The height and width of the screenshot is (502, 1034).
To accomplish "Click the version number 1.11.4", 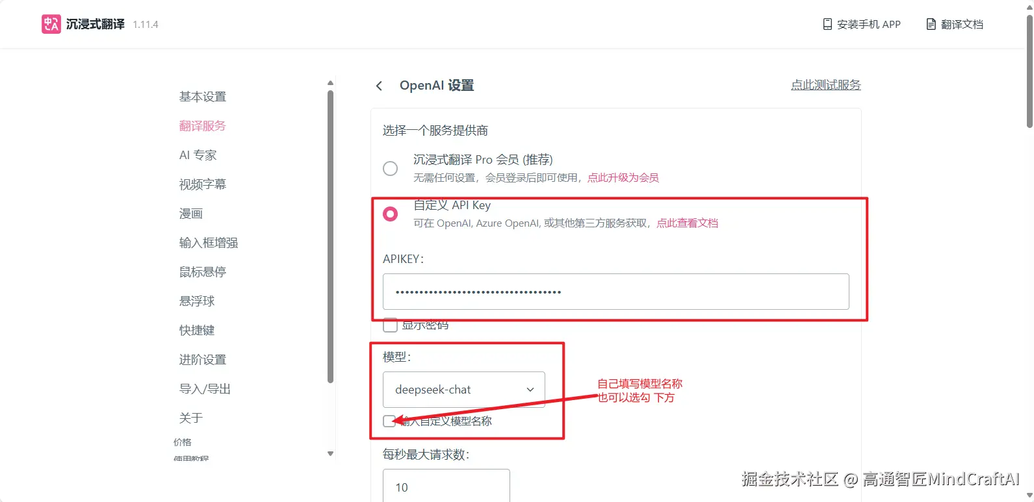I will click(146, 25).
